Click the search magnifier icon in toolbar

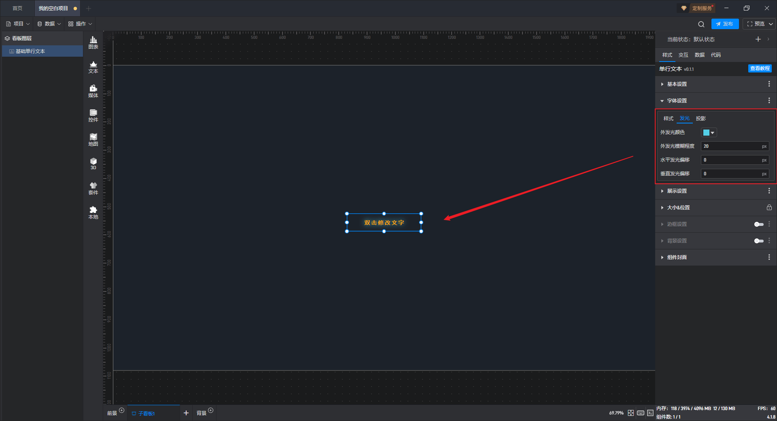point(701,24)
